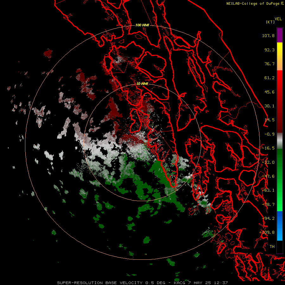Click the 100 NMI range ring label
This screenshot has width=285, height=285.
click(x=142, y=25)
